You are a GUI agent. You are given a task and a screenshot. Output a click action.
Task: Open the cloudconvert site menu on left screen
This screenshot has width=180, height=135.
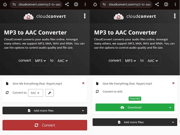85,16
